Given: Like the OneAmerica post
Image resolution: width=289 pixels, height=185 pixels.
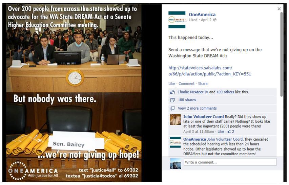Looking at the screenshot, I should tap(171, 84).
